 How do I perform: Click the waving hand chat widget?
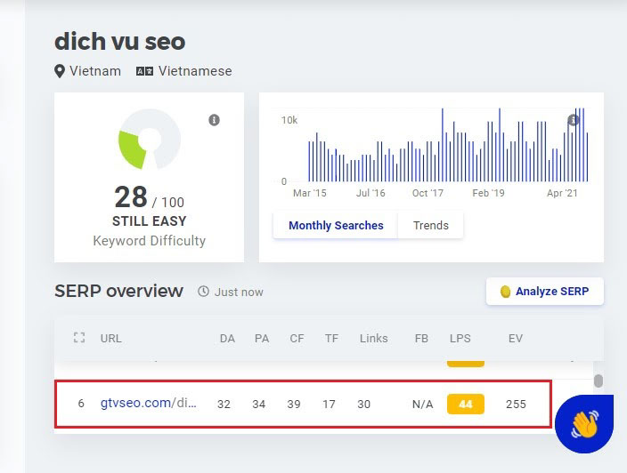pyautogui.click(x=583, y=424)
